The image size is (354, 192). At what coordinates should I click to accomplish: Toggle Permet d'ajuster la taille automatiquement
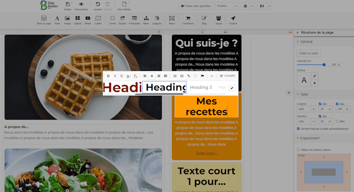point(298,129)
